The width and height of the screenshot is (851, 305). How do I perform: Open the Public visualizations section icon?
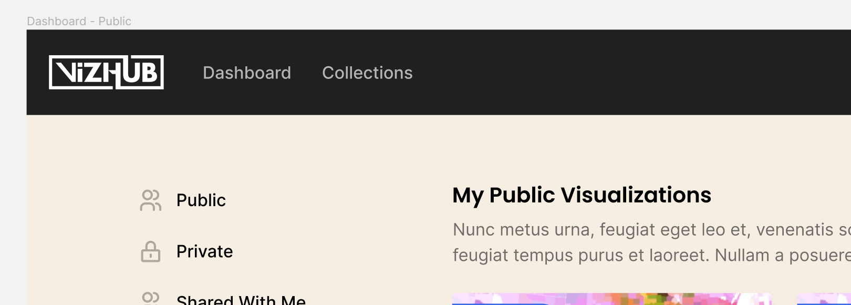click(x=150, y=200)
